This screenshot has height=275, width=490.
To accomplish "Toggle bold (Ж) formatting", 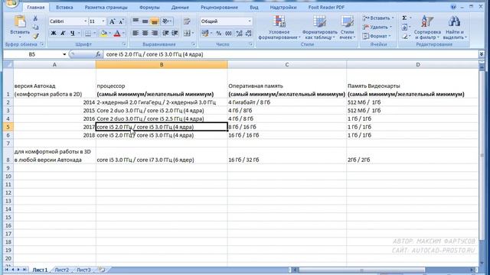I will tap(54, 33).
